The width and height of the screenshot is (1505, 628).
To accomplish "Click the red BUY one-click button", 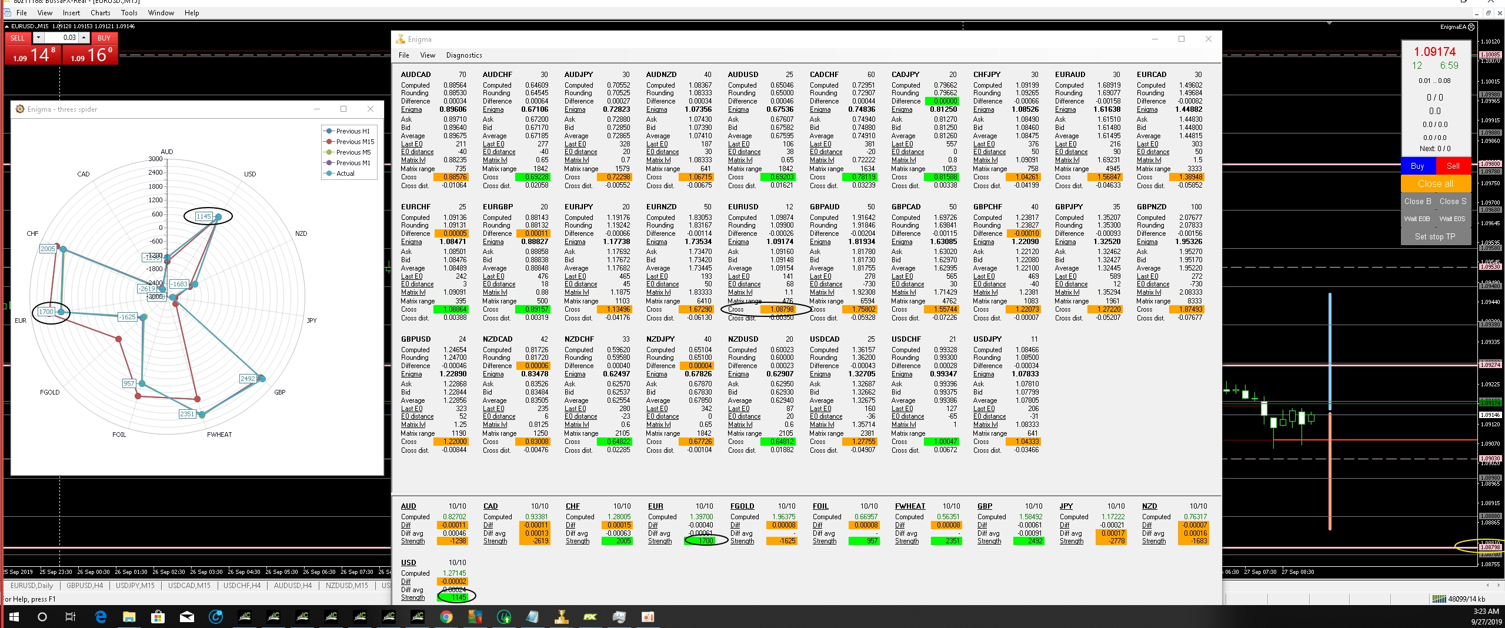I will [104, 38].
